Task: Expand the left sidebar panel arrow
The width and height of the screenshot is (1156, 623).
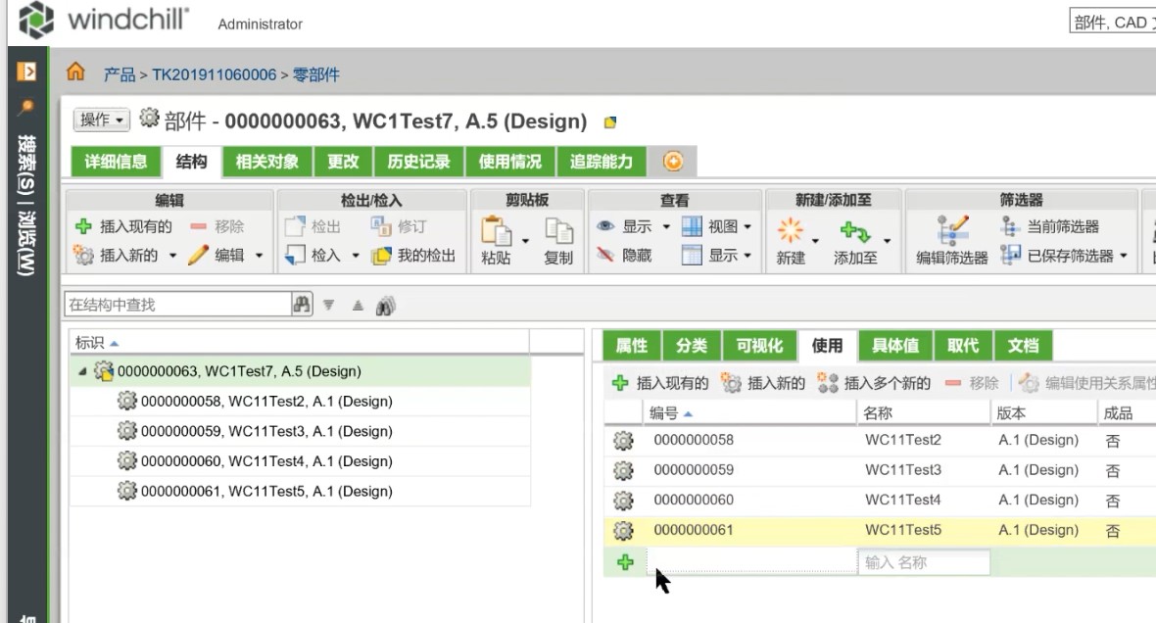Action: coord(26,71)
